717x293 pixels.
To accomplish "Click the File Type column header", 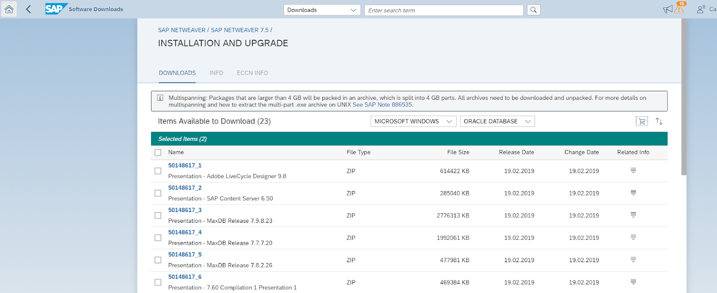I will pos(358,153).
